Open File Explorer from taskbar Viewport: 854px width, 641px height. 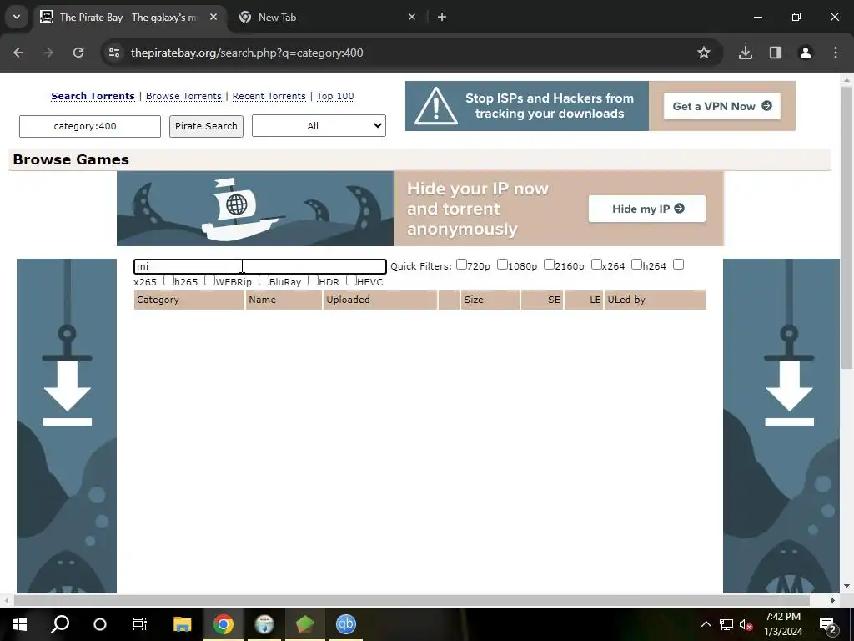(183, 623)
